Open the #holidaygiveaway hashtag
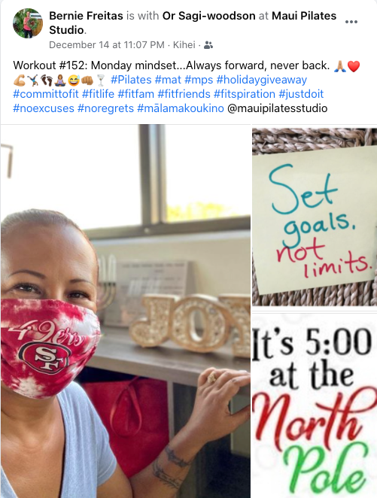The height and width of the screenshot is (498, 377). point(262,80)
